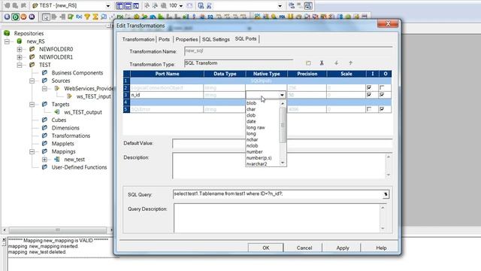Launch Designer with the green D icon
Screen dimensions: 481x271
click(x=15, y=17)
